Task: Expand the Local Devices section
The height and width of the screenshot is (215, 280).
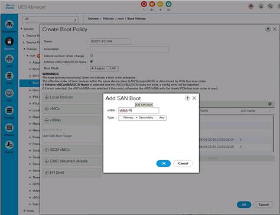Action: 47,97
